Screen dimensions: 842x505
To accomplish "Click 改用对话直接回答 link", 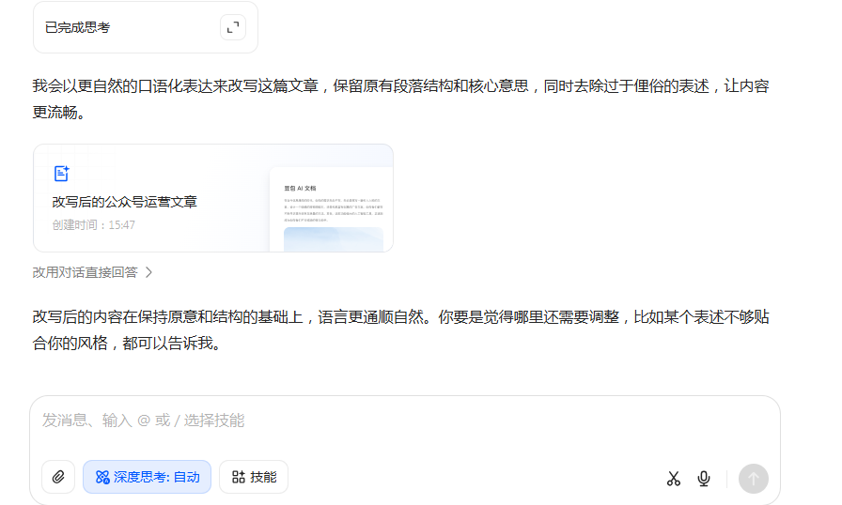I will point(86,272).
